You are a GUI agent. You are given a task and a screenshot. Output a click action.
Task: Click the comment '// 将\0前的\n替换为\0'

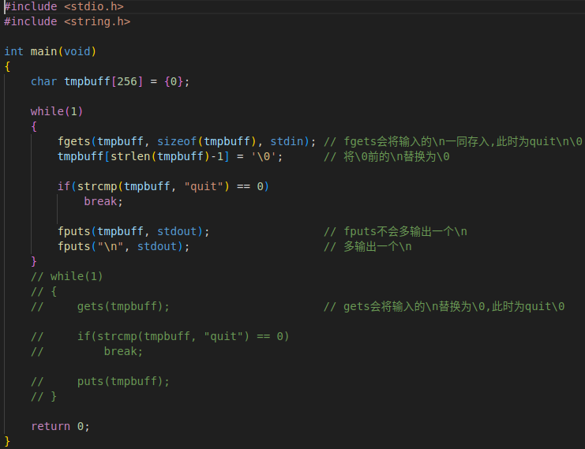pyautogui.click(x=387, y=156)
